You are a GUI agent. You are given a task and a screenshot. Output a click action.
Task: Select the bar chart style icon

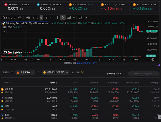57,18
